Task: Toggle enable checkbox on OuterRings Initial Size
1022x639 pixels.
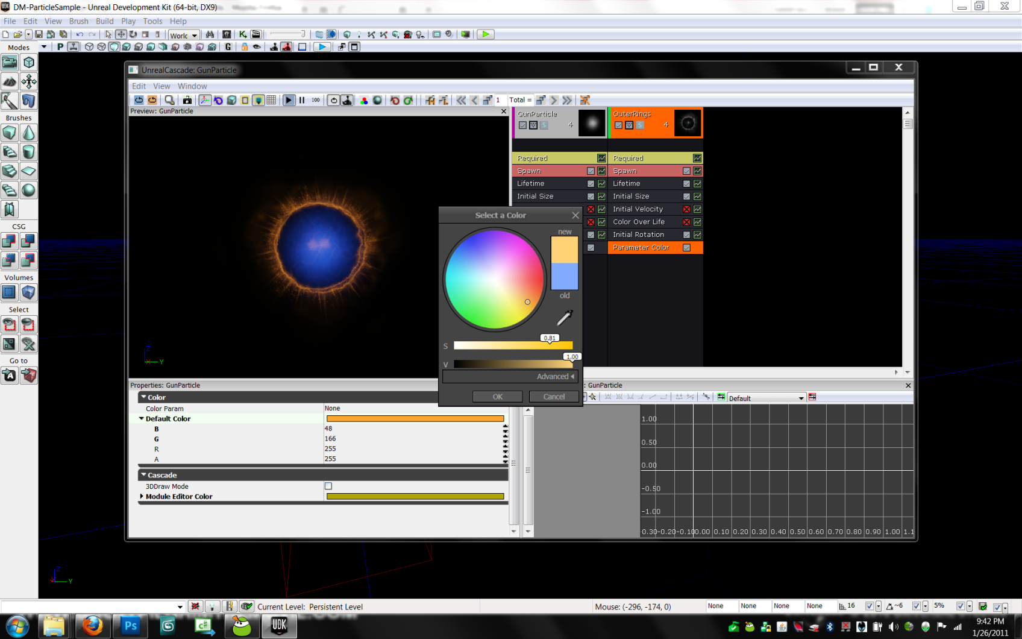Action: click(x=686, y=197)
